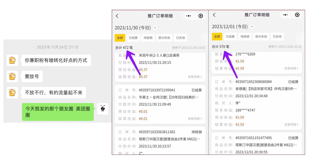Select 已结算 filter tab in left panel
Image resolution: width=311 pixels, height=161 pixels.
(x=133, y=38)
